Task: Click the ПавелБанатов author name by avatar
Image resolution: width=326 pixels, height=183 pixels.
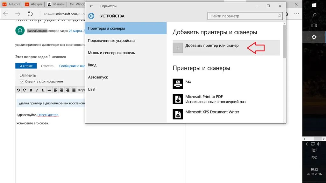Action: click(x=37, y=31)
